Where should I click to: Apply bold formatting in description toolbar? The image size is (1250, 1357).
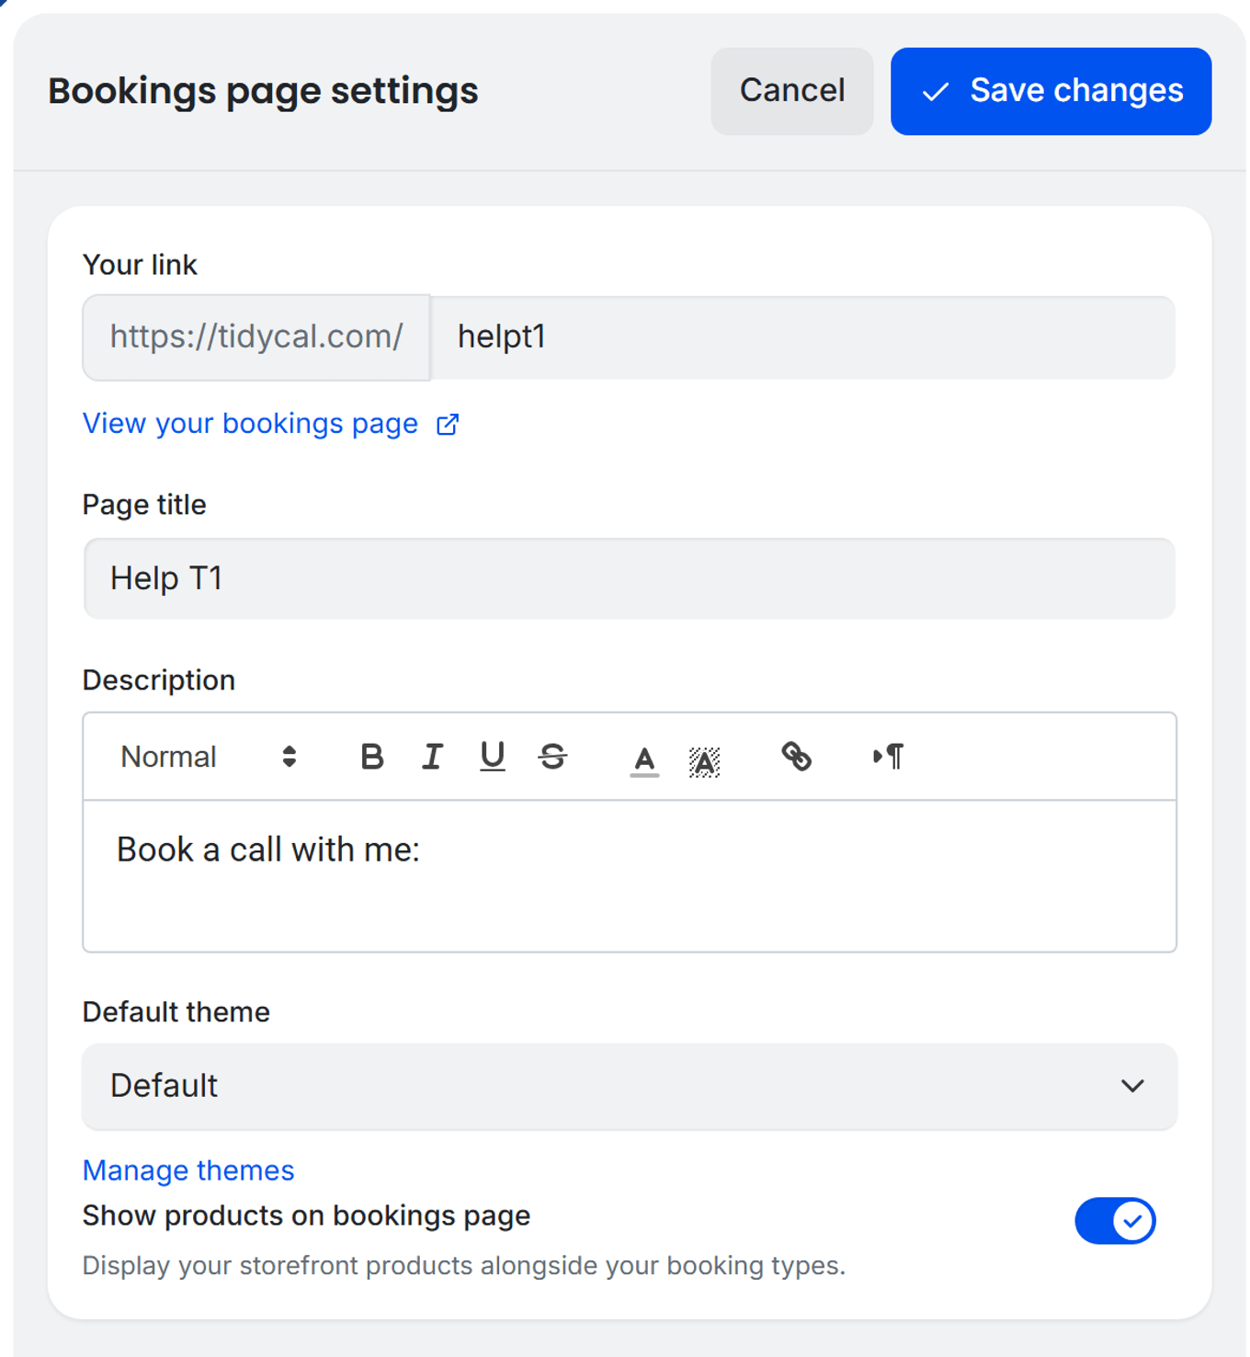pos(371,757)
